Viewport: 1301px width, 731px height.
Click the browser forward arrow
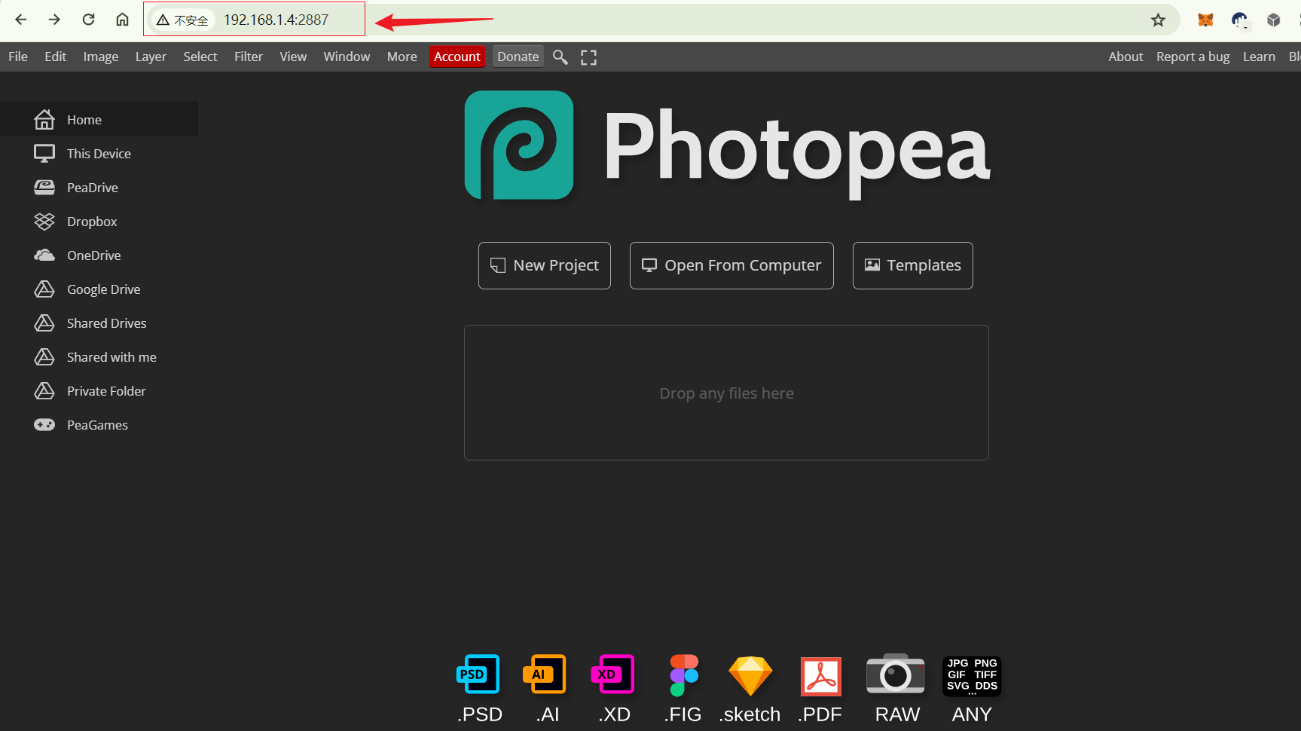click(x=54, y=20)
